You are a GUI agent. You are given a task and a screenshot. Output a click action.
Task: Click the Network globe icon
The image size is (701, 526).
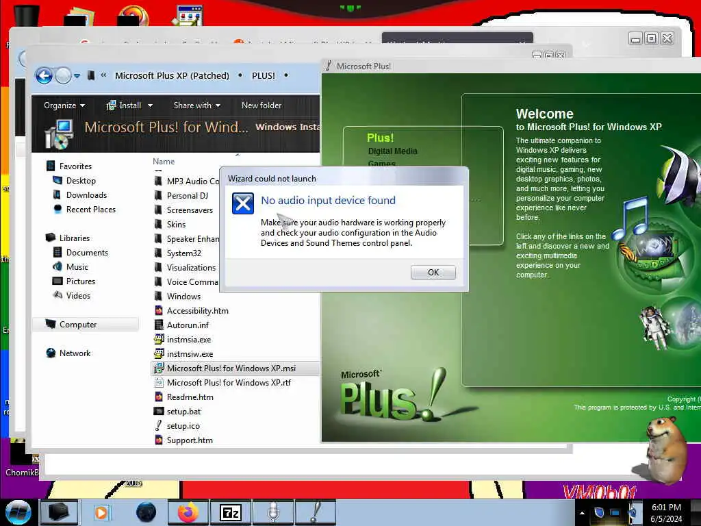point(51,353)
